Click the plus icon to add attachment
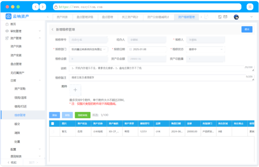The height and width of the screenshot is (167, 259). click(x=75, y=90)
